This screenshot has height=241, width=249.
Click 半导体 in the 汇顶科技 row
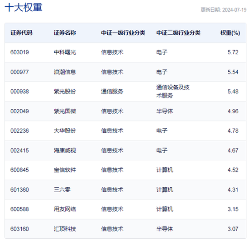point(164,229)
